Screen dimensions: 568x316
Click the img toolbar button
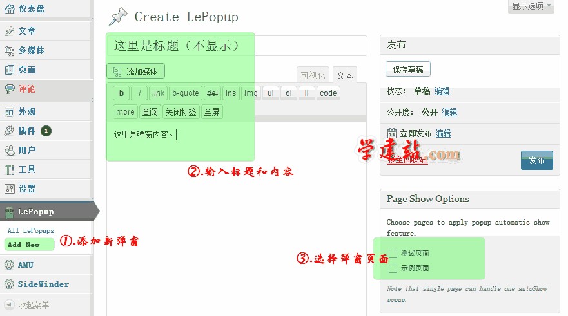click(x=251, y=93)
